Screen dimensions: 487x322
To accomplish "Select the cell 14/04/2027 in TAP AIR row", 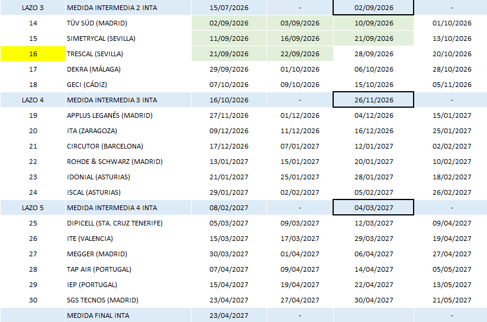I will tap(373, 269).
